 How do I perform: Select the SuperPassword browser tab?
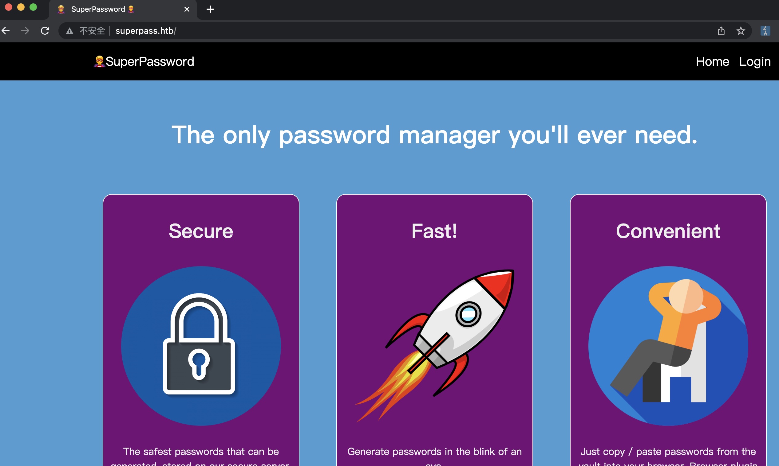click(x=98, y=9)
